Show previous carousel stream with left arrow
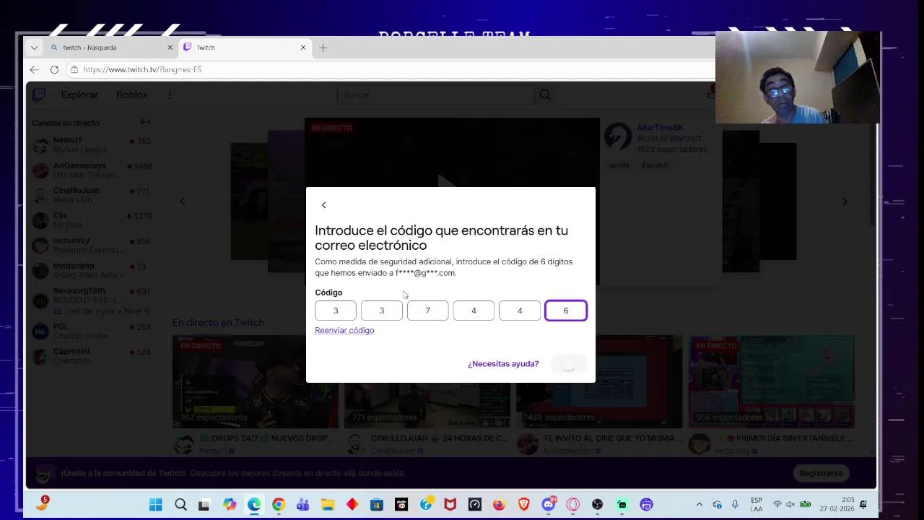The height and width of the screenshot is (520, 924). point(182,201)
